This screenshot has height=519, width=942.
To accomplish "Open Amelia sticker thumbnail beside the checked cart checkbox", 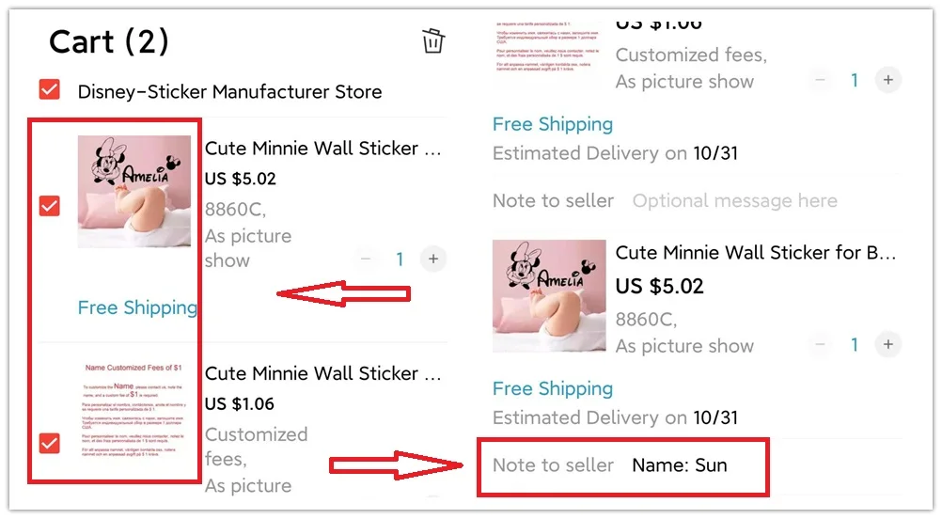I will pos(133,191).
